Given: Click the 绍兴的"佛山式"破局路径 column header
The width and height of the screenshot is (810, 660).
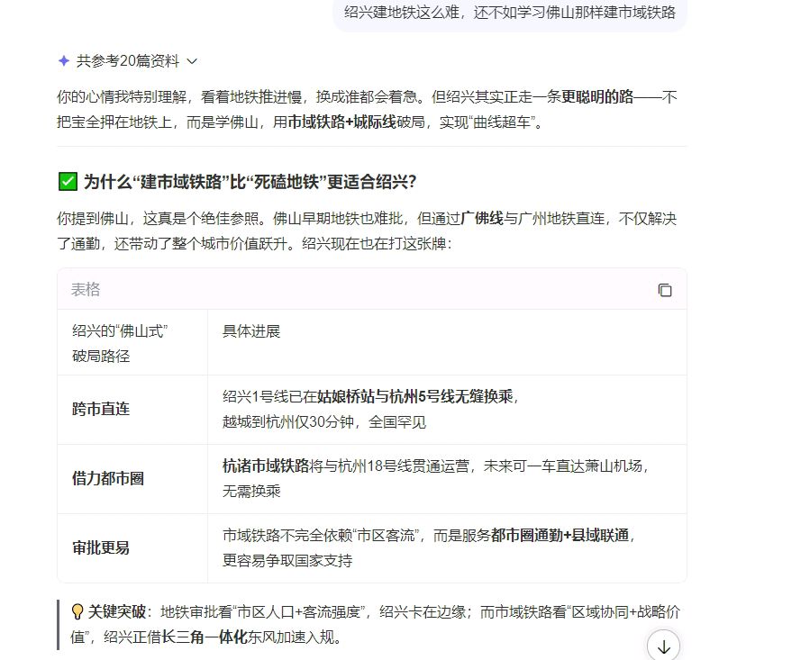Looking at the screenshot, I should click(x=121, y=343).
